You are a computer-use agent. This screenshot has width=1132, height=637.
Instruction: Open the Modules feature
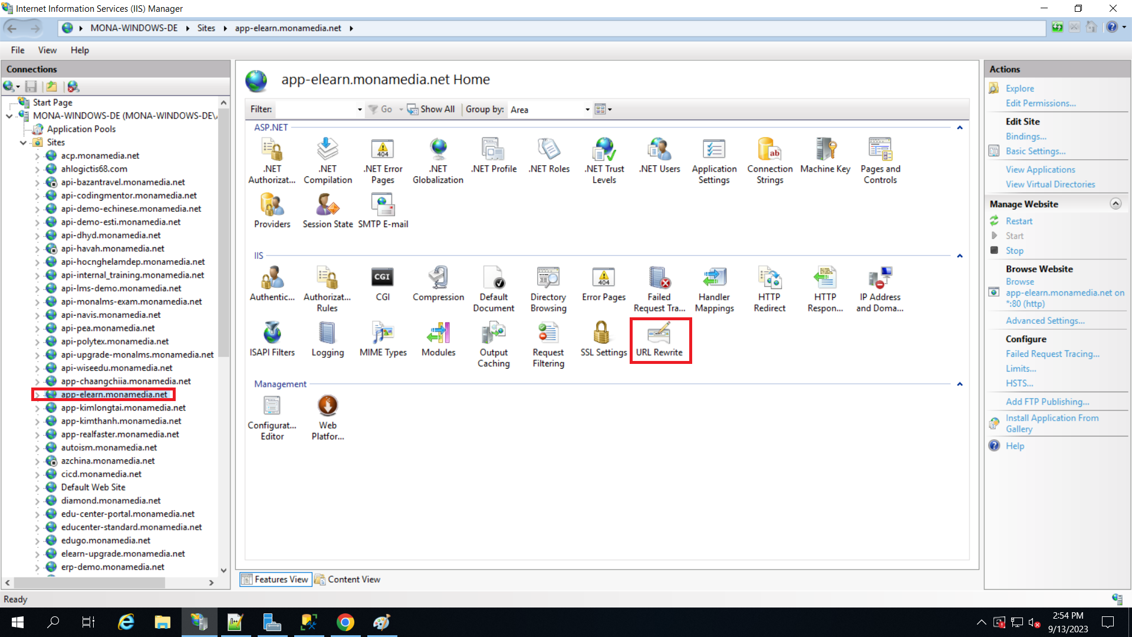tap(438, 340)
